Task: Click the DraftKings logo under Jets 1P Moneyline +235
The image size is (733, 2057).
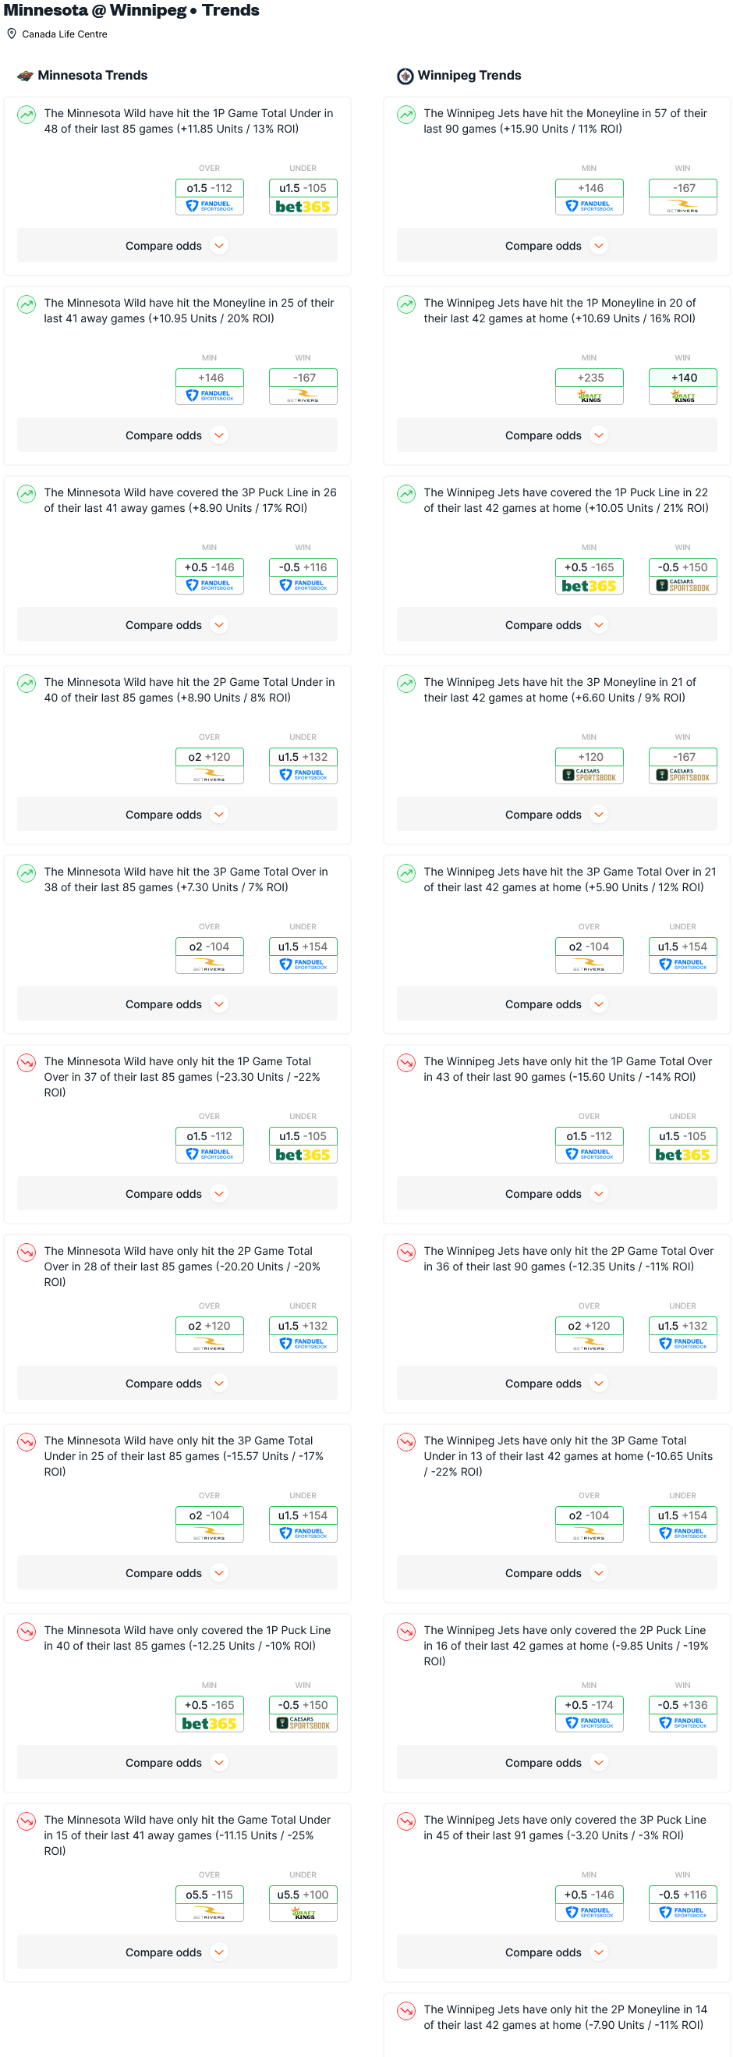Action: (590, 396)
